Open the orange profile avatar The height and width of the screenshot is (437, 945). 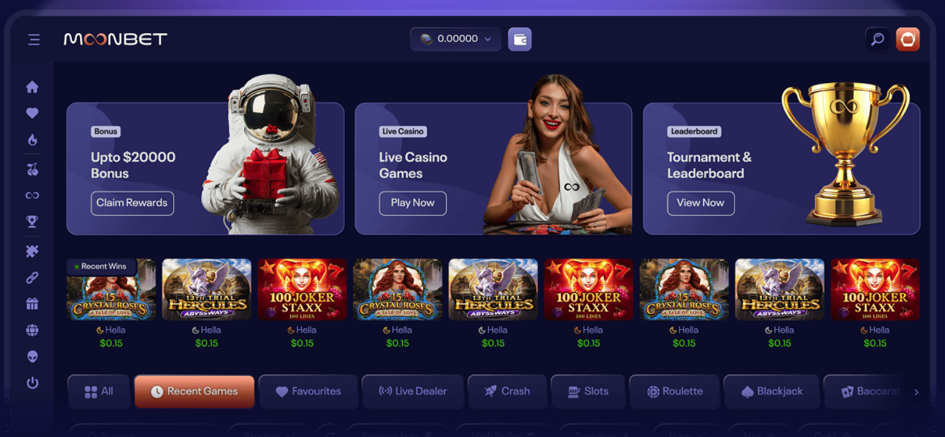pyautogui.click(x=908, y=40)
